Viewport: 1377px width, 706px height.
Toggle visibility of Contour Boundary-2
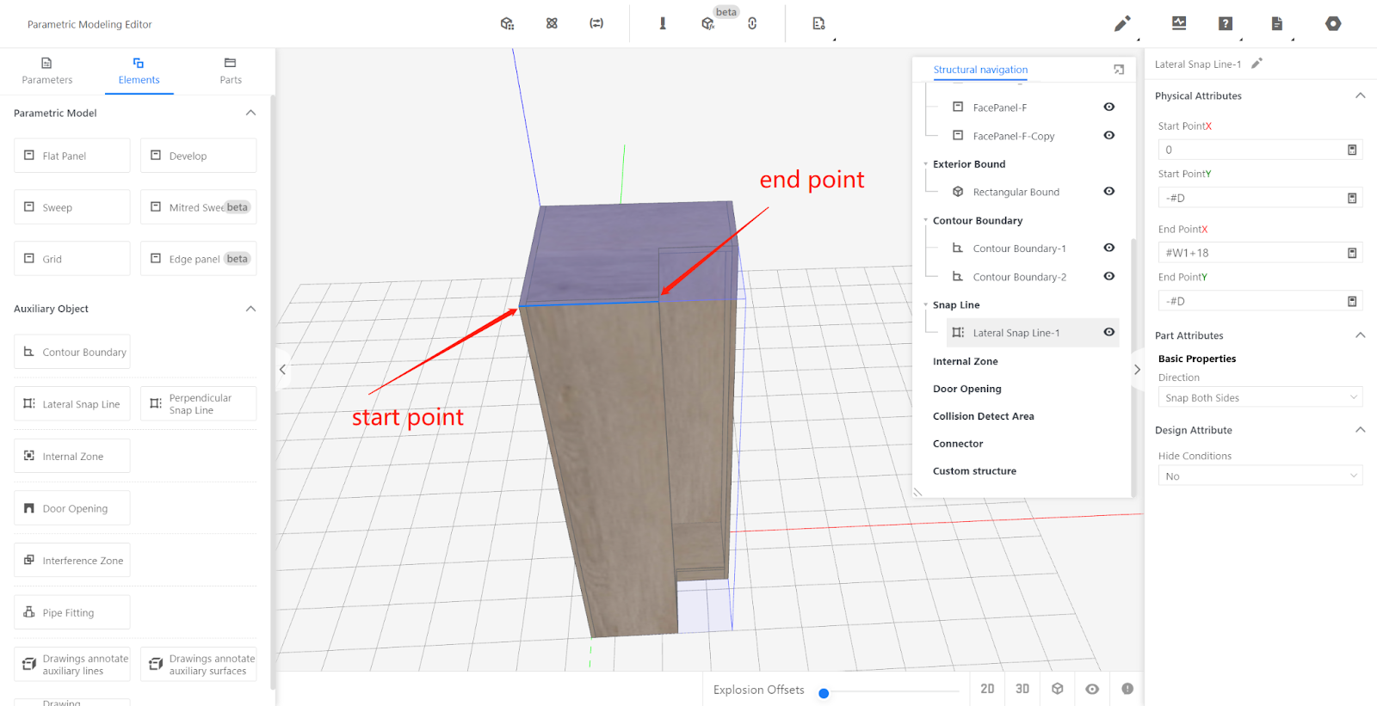pyautogui.click(x=1109, y=277)
